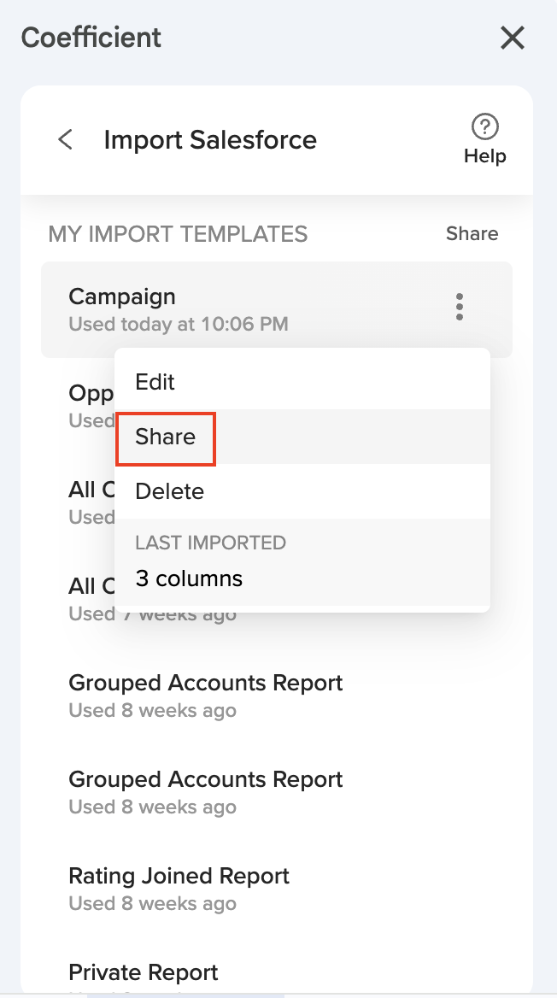This screenshot has width=557, height=998.
Task: Select the second Grouped Accounts Report template
Action: [205, 779]
